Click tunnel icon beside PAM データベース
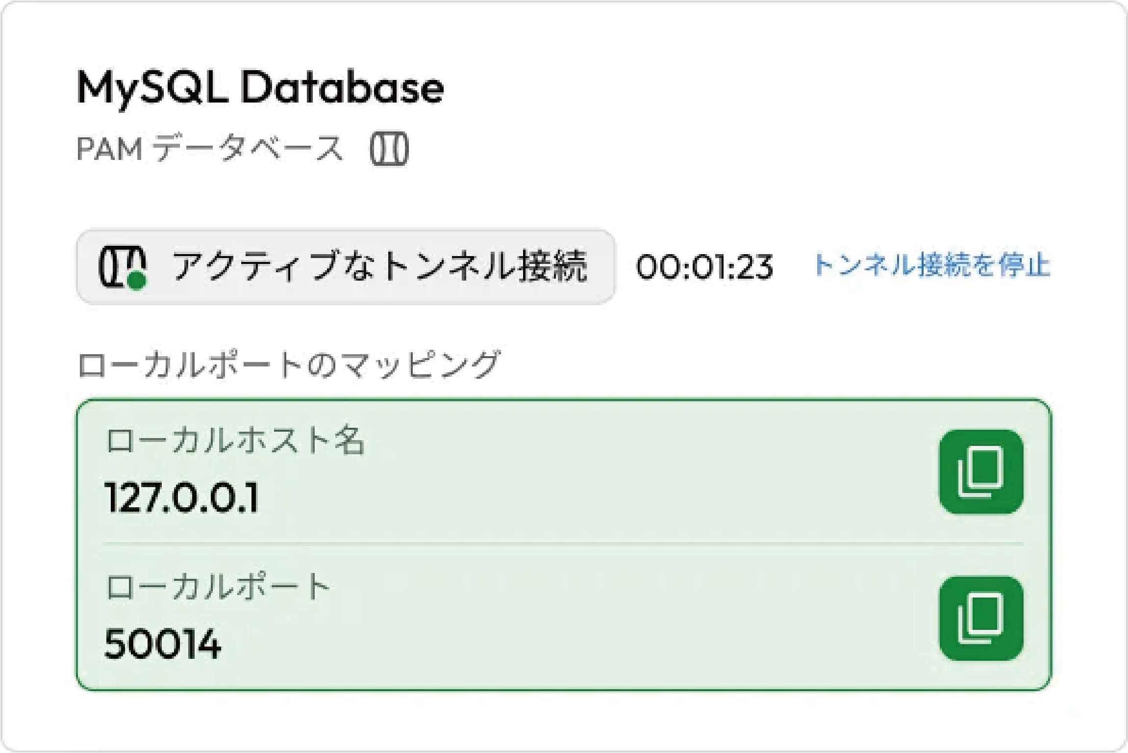This screenshot has height=753, width=1128. pyautogui.click(x=389, y=149)
